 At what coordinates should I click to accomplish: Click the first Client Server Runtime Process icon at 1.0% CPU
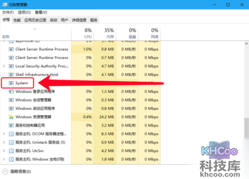pyautogui.click(x=11, y=49)
